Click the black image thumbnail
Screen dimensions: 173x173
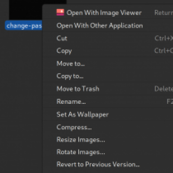(x=26, y=10)
